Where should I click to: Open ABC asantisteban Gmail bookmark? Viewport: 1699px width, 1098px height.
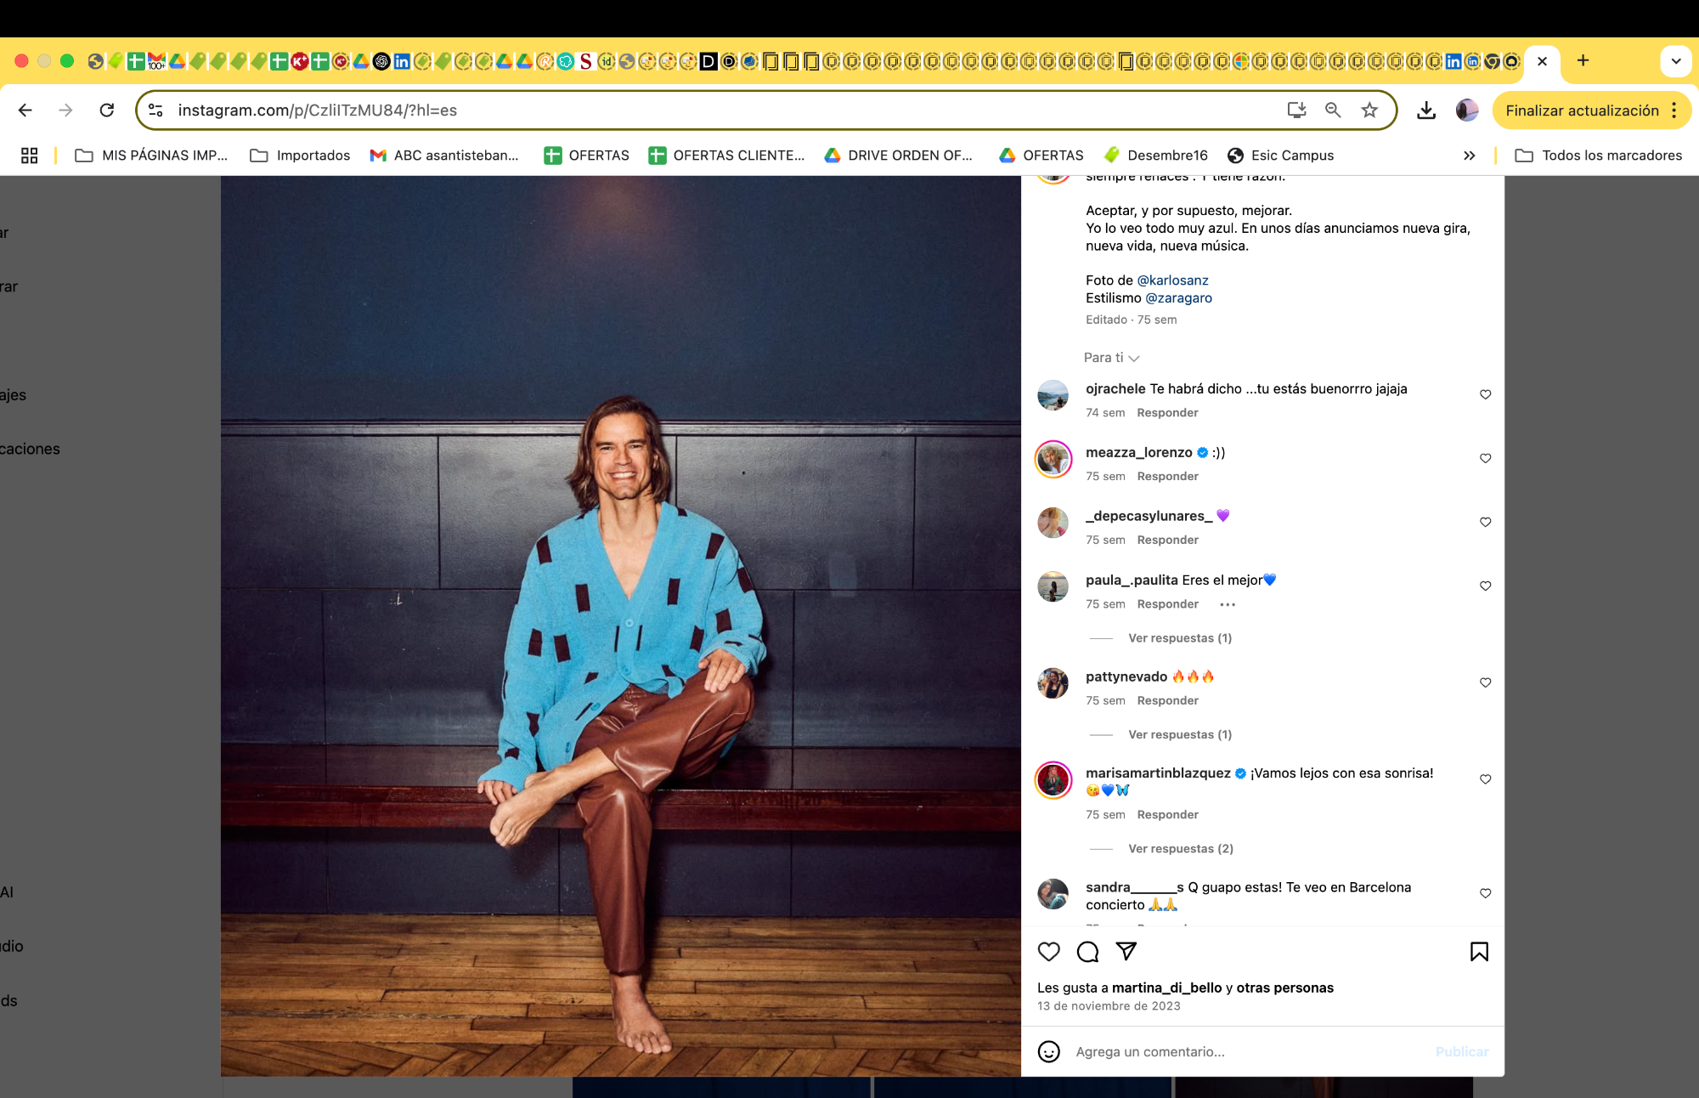[x=444, y=156]
